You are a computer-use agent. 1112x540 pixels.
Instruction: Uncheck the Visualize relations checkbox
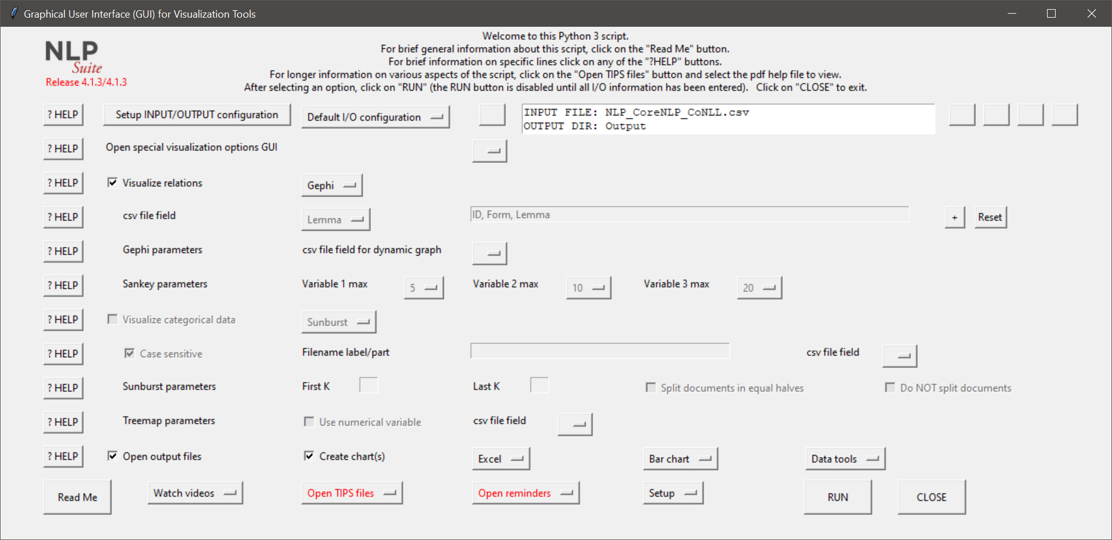coord(112,182)
